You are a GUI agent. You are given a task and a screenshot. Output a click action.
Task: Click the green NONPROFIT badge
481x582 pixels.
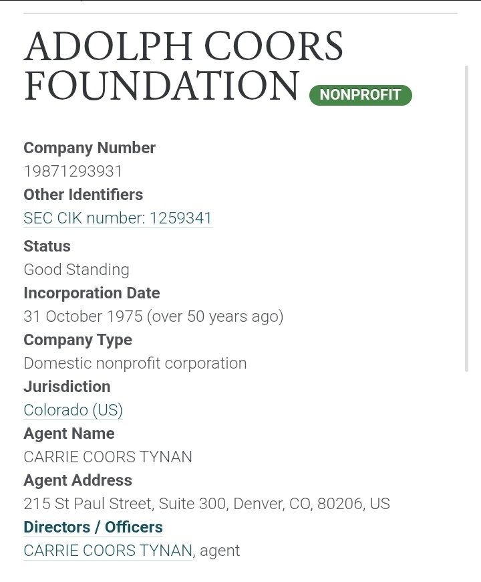pos(360,95)
